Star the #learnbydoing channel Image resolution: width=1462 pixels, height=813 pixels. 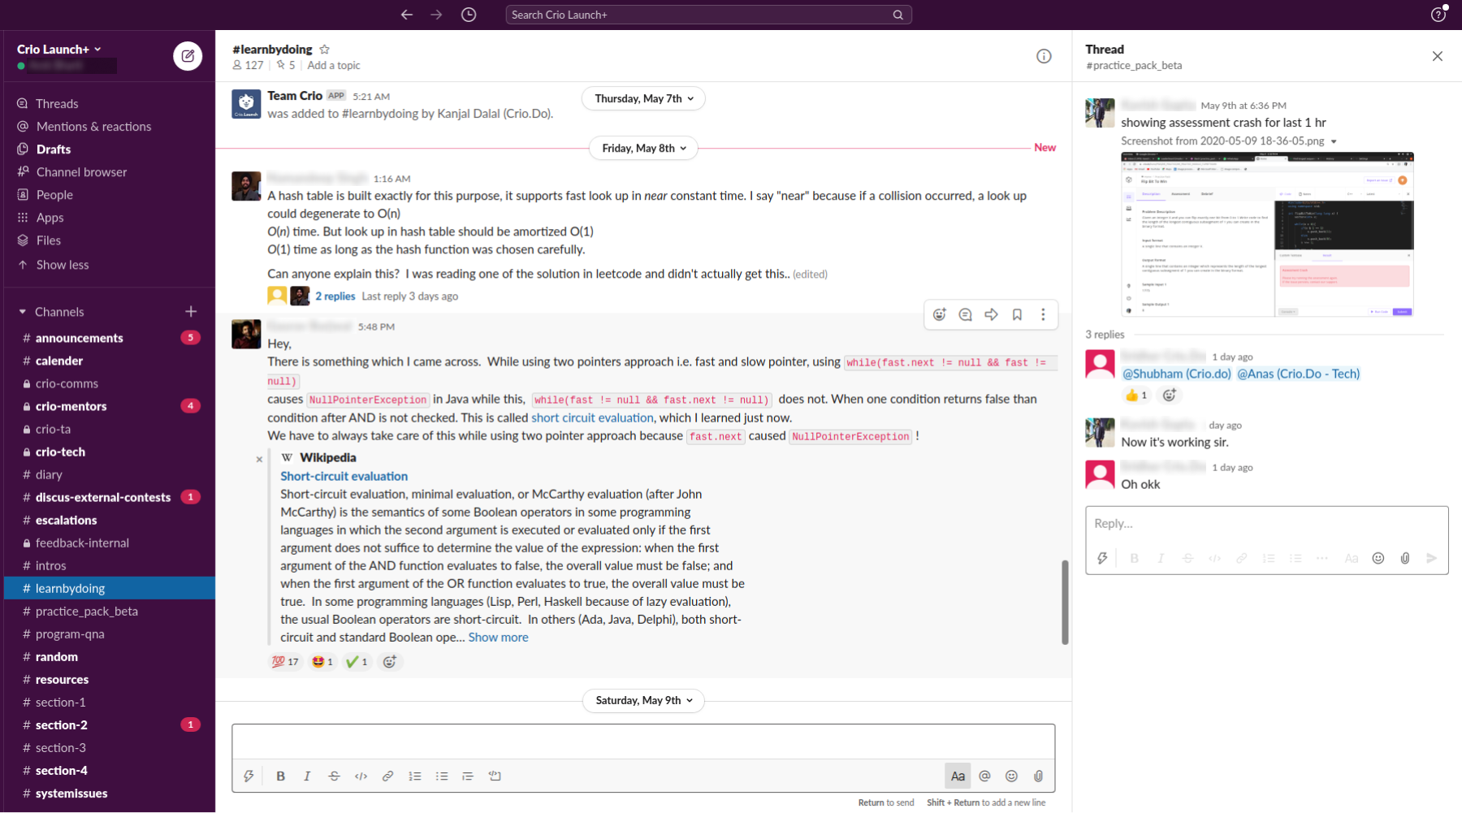[325, 50]
